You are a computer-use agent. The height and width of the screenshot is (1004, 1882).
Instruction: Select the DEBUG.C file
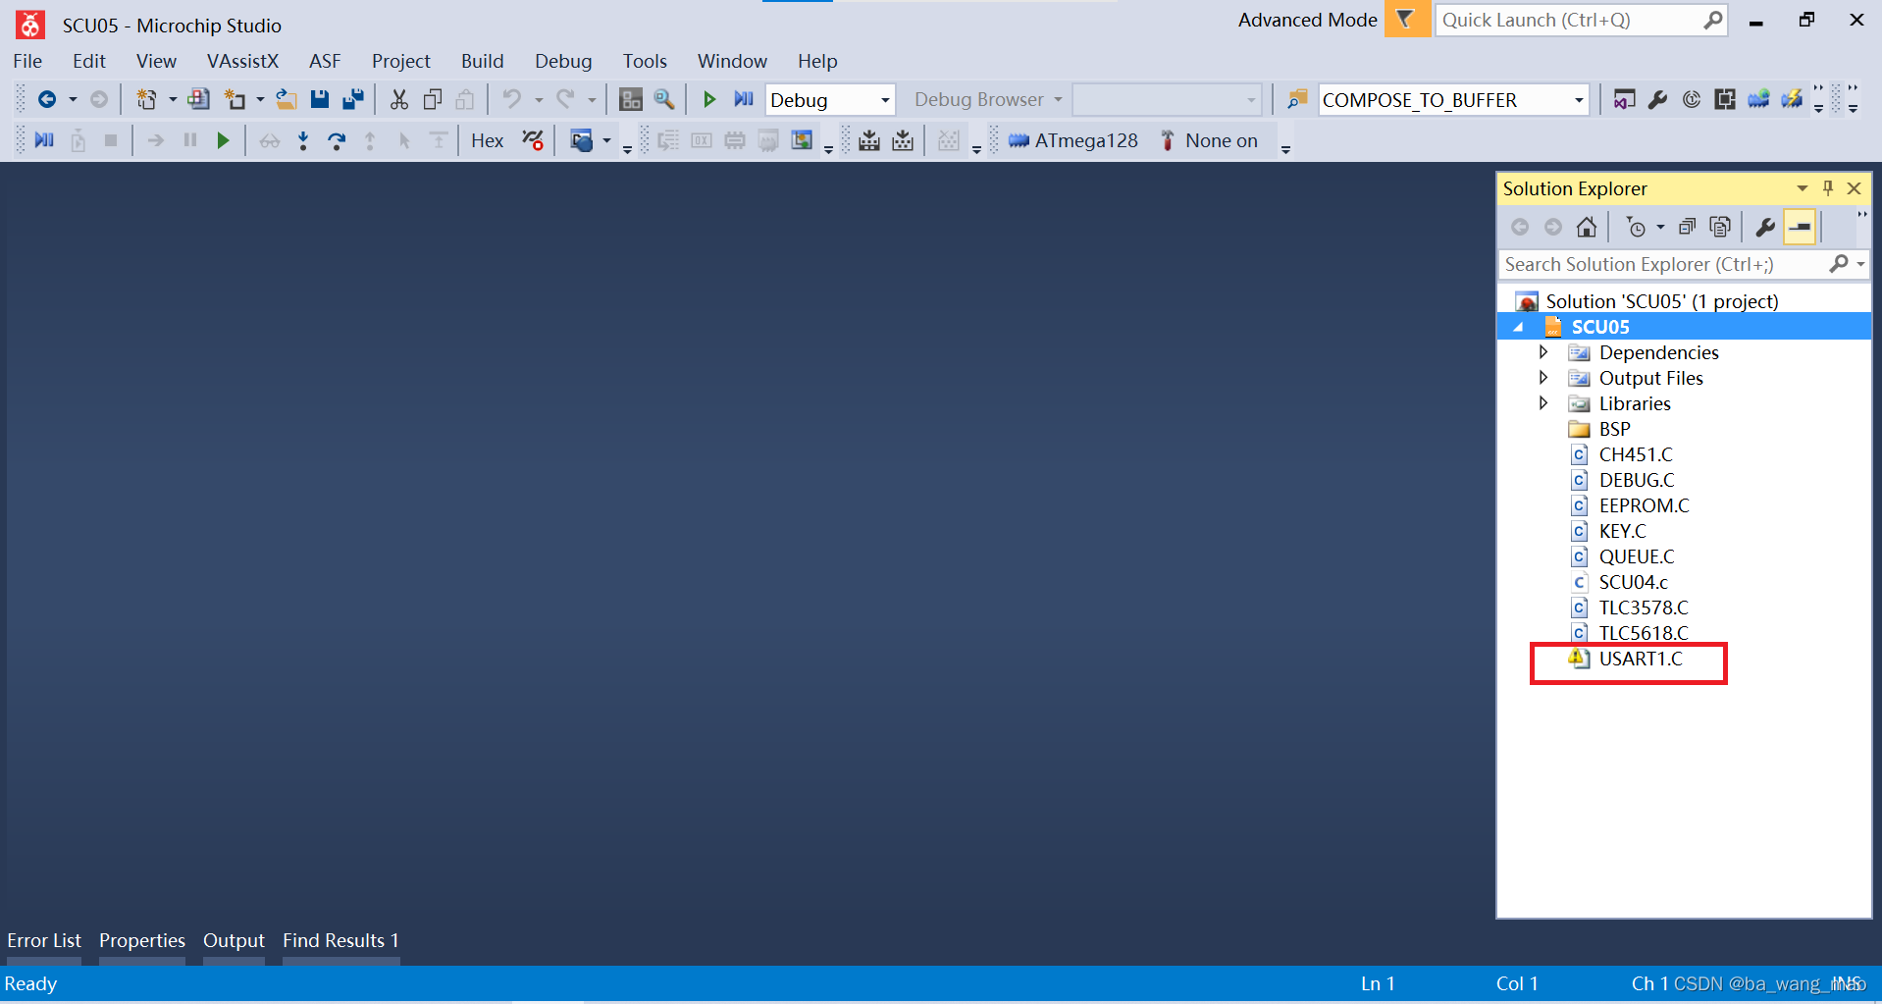click(1636, 480)
